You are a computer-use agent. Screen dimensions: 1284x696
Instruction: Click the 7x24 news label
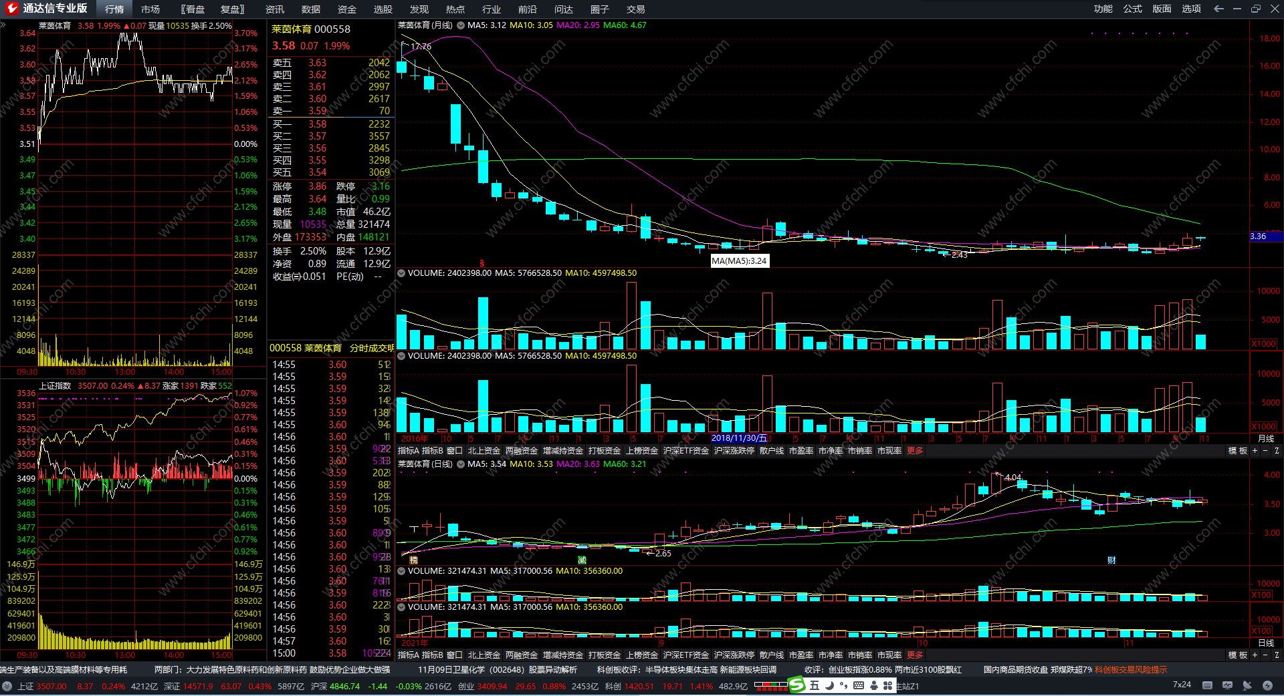pyautogui.click(x=1182, y=685)
